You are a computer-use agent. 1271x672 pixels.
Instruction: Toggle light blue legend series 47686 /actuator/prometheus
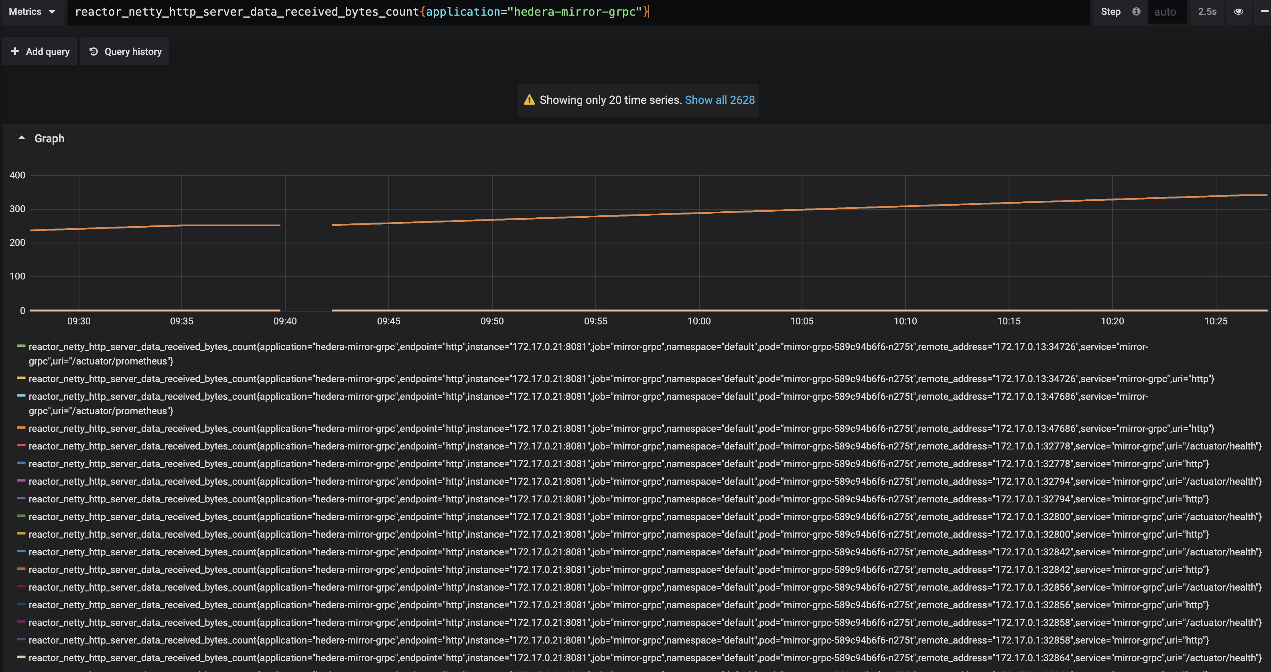588,404
